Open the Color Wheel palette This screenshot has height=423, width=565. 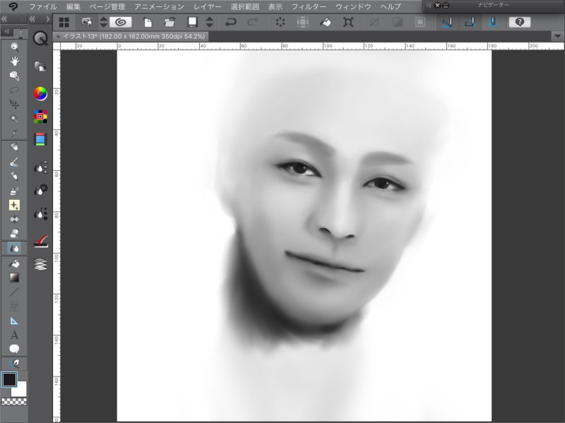pyautogui.click(x=40, y=94)
